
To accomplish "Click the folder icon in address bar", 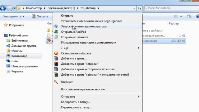I will click(19, 8).
